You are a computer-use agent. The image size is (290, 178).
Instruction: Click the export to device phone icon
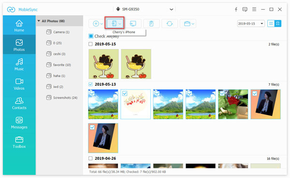[x=114, y=24]
